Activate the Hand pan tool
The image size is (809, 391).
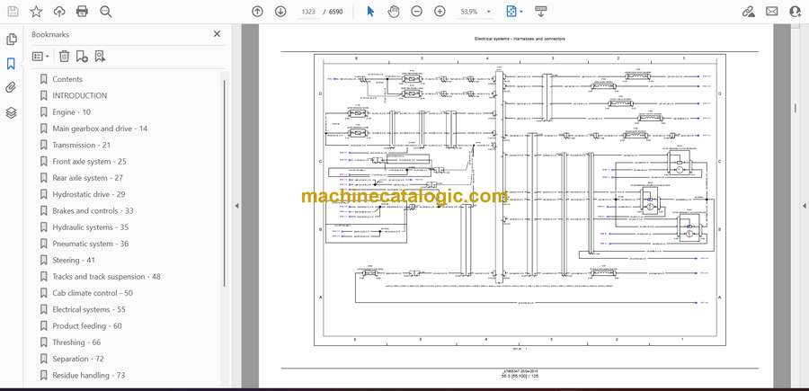(x=394, y=12)
